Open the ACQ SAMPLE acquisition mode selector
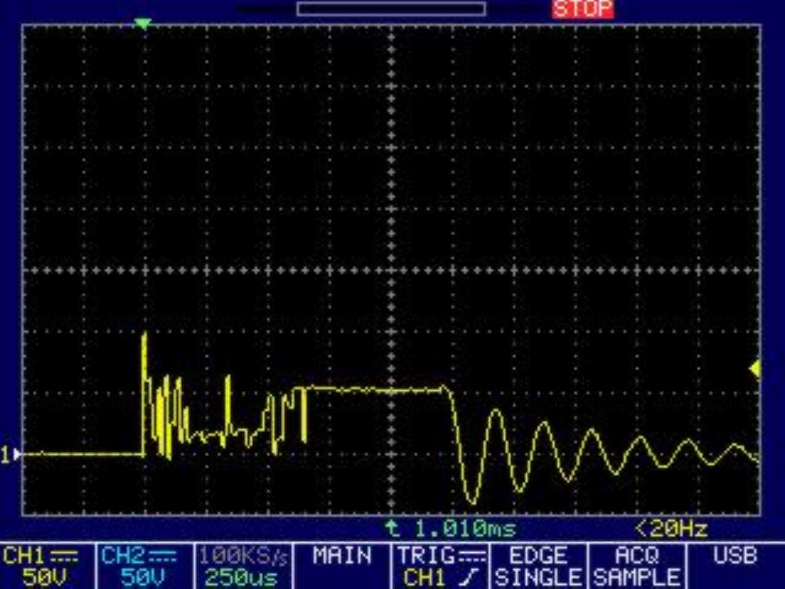The width and height of the screenshot is (785, 589). click(x=637, y=566)
